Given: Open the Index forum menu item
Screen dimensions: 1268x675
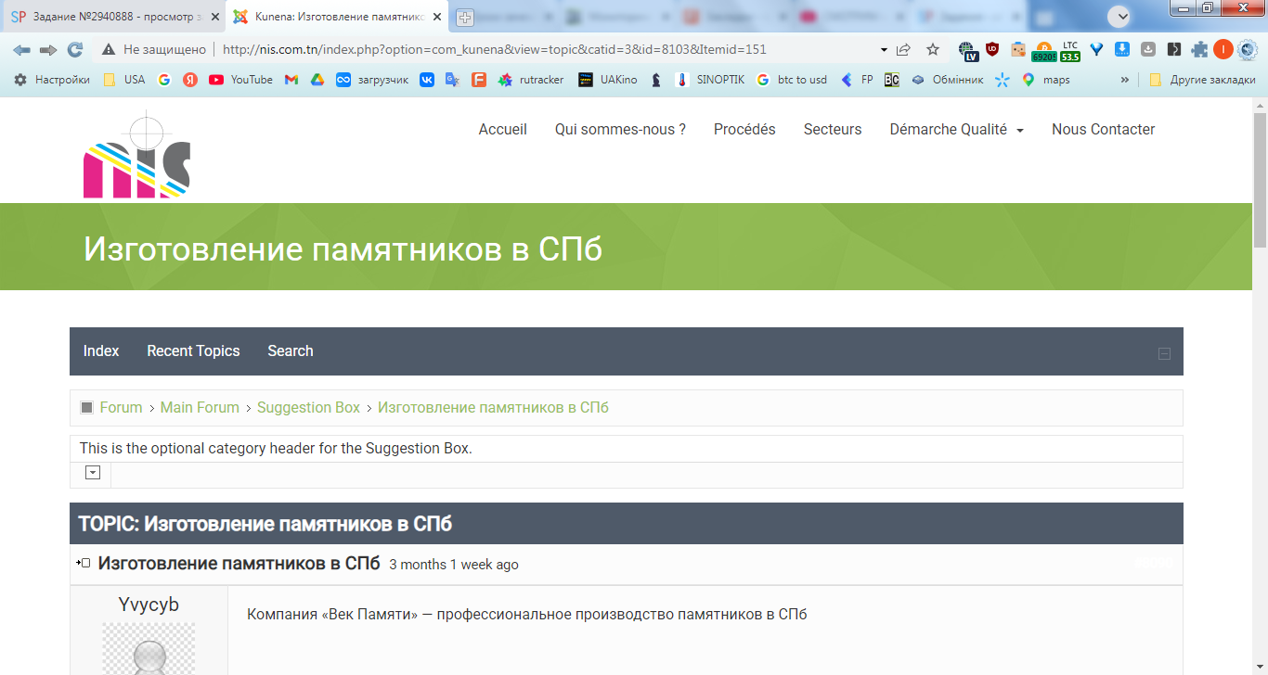Looking at the screenshot, I should (101, 351).
